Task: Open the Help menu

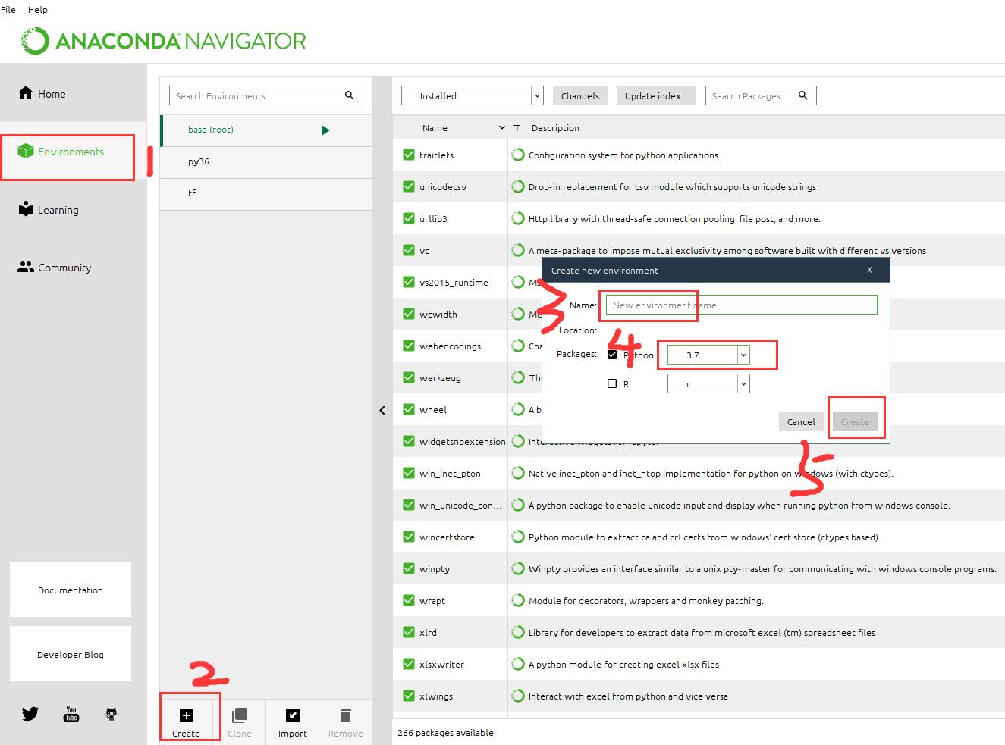Action: point(38,10)
